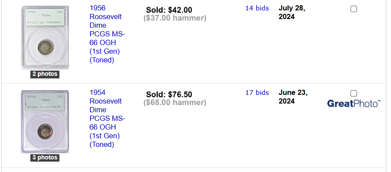The image size is (391, 172).
Task: Click the July 28, 2024 sale date
Action: pyautogui.click(x=292, y=12)
